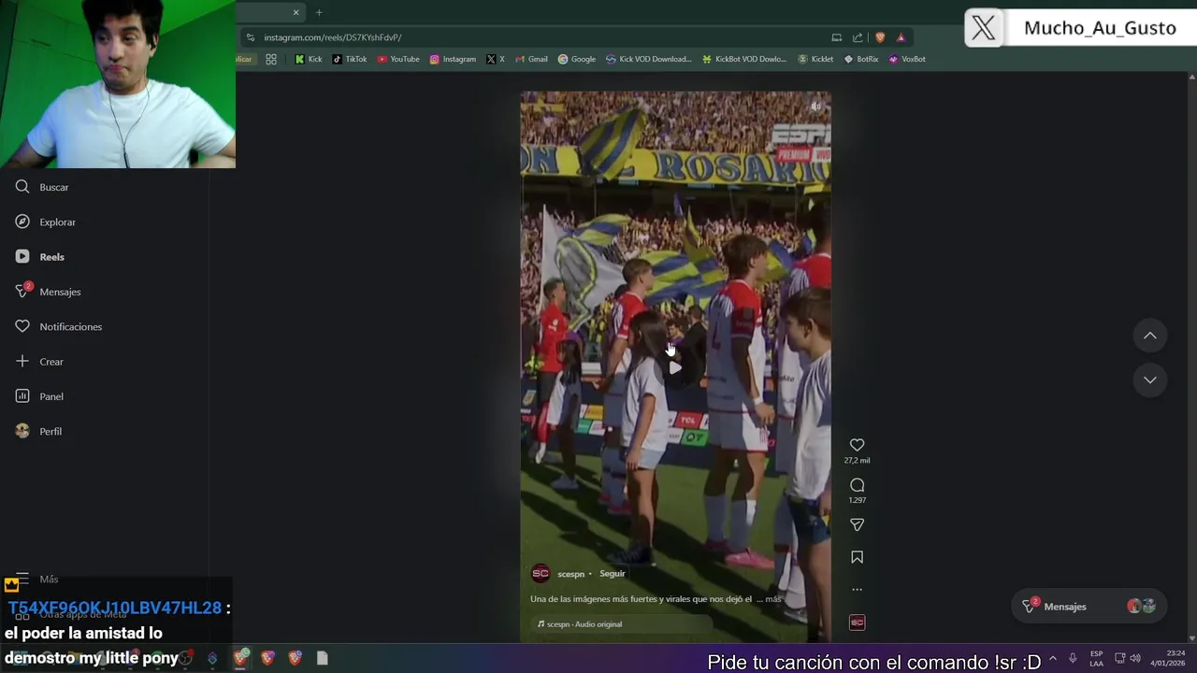Switch the ESP LAA input language

[1096, 658]
